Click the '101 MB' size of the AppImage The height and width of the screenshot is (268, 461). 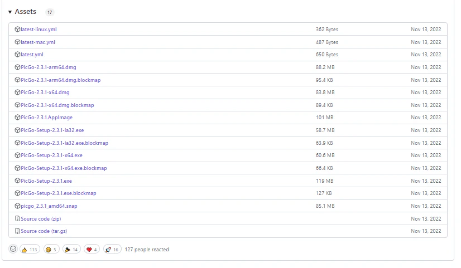325,118
